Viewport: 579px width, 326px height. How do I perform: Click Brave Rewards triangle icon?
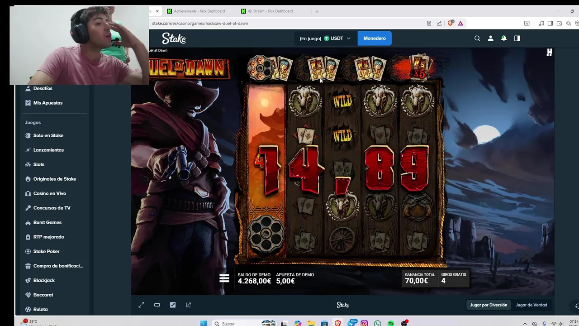pos(460,23)
